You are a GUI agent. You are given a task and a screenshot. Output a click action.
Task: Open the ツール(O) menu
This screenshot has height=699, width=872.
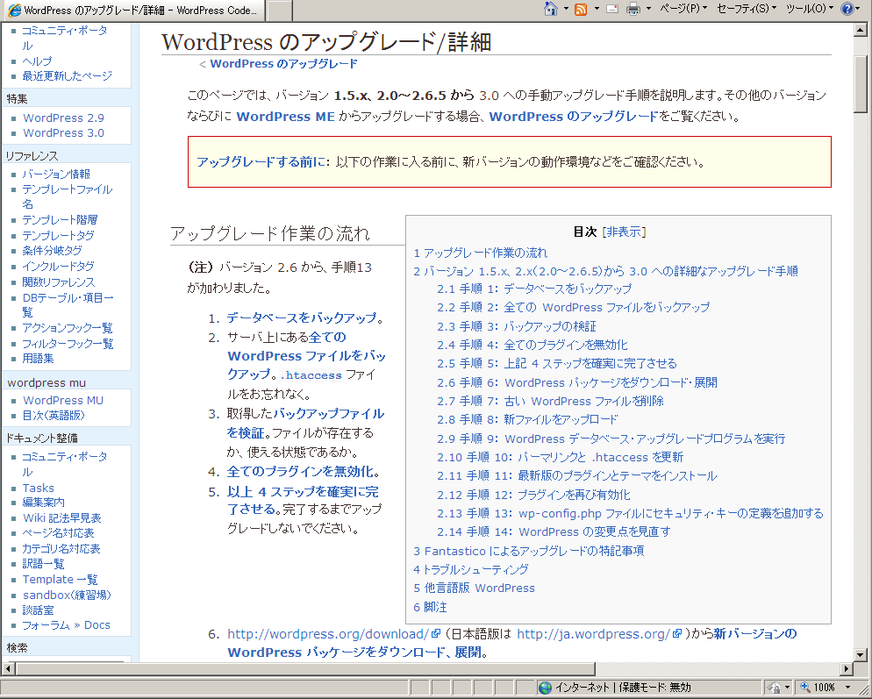coord(808,9)
